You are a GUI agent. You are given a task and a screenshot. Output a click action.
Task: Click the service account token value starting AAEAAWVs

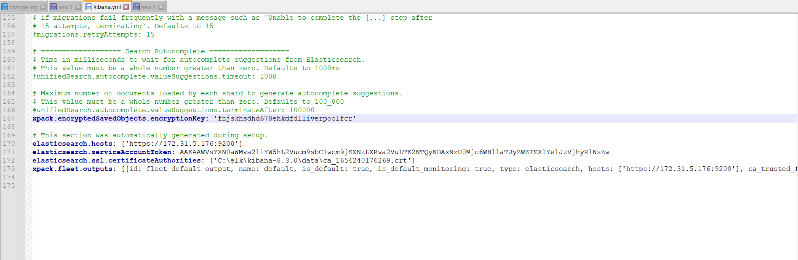(x=395, y=152)
